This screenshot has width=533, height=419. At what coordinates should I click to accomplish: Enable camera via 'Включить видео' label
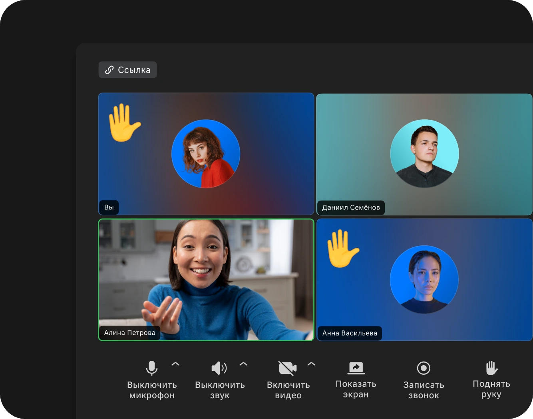(288, 390)
